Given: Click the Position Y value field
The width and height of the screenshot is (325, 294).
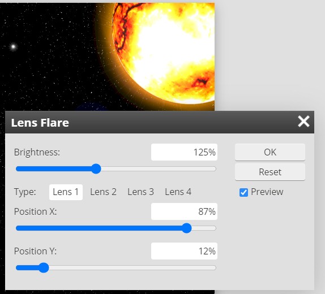Looking at the screenshot, I should click(184, 251).
